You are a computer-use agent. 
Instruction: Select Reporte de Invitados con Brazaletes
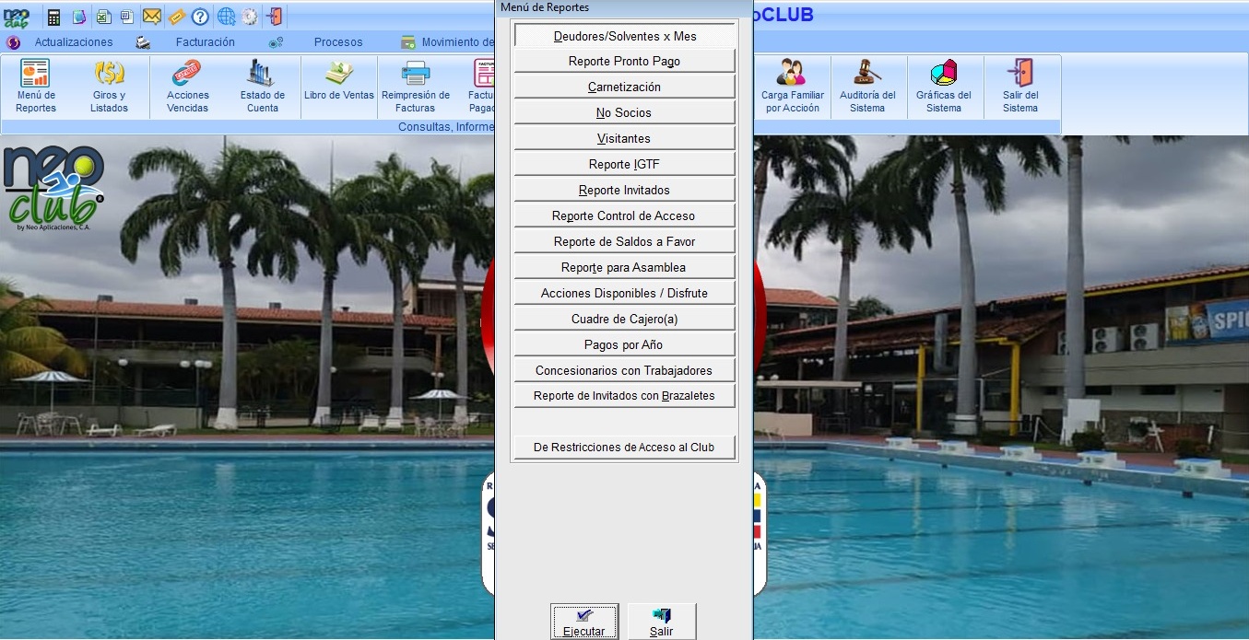click(625, 397)
